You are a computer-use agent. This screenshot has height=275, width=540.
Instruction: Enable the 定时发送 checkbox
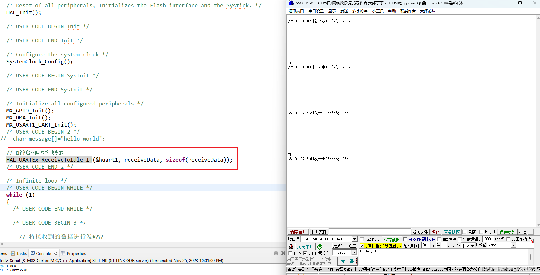[460, 239]
